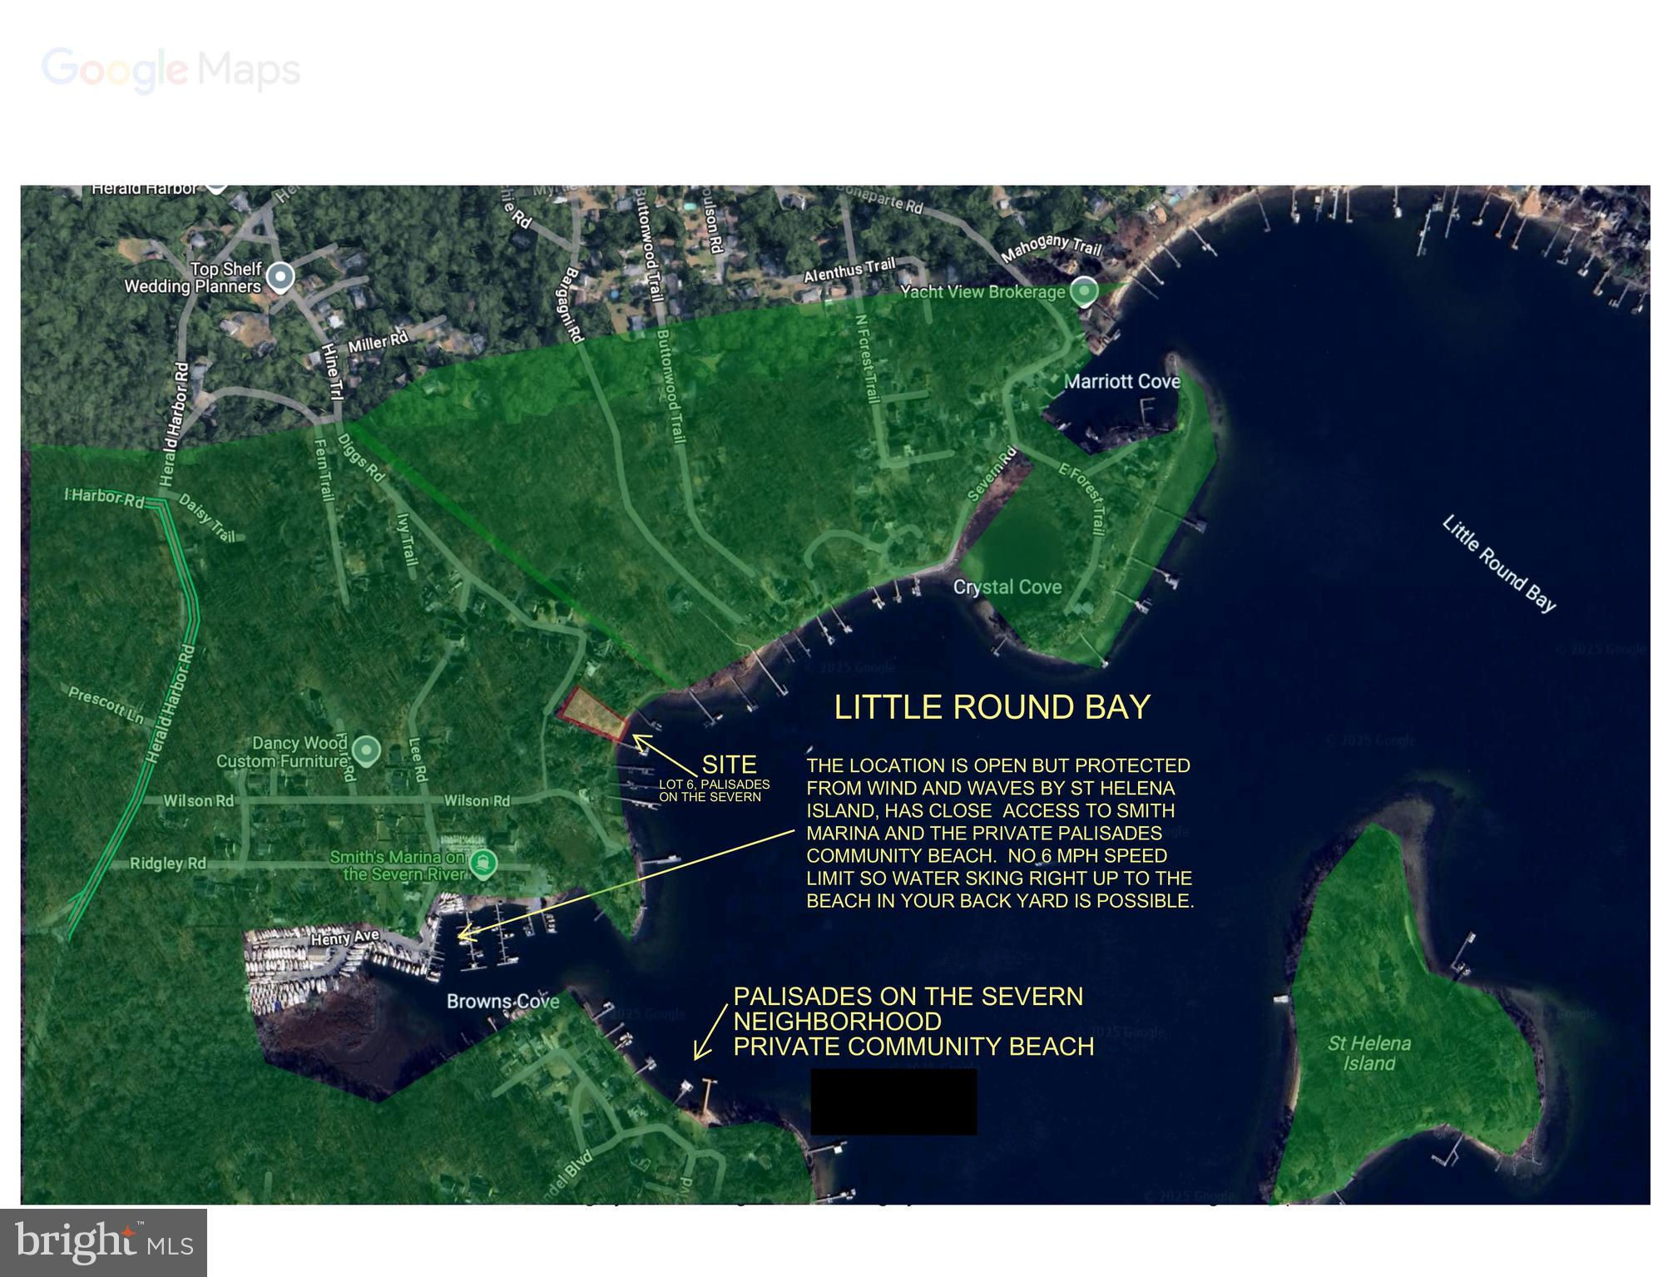Click the Wilson Rd label near Lee Rd

click(477, 801)
